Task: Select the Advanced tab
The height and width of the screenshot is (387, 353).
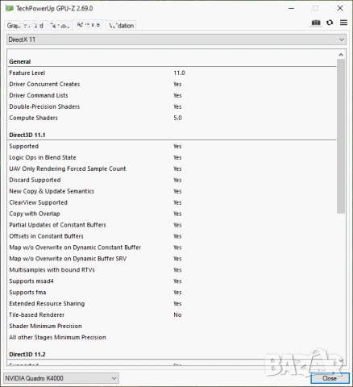Action: pyautogui.click(x=89, y=25)
